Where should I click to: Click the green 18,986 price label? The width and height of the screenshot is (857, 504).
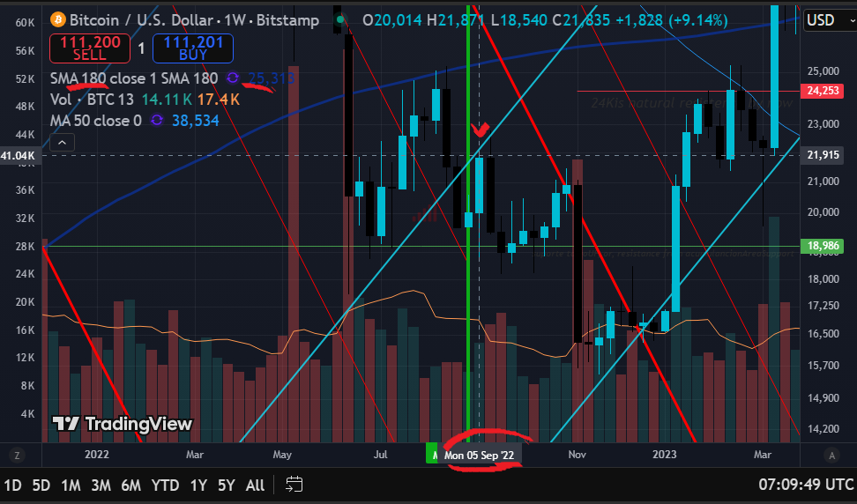[x=823, y=246]
